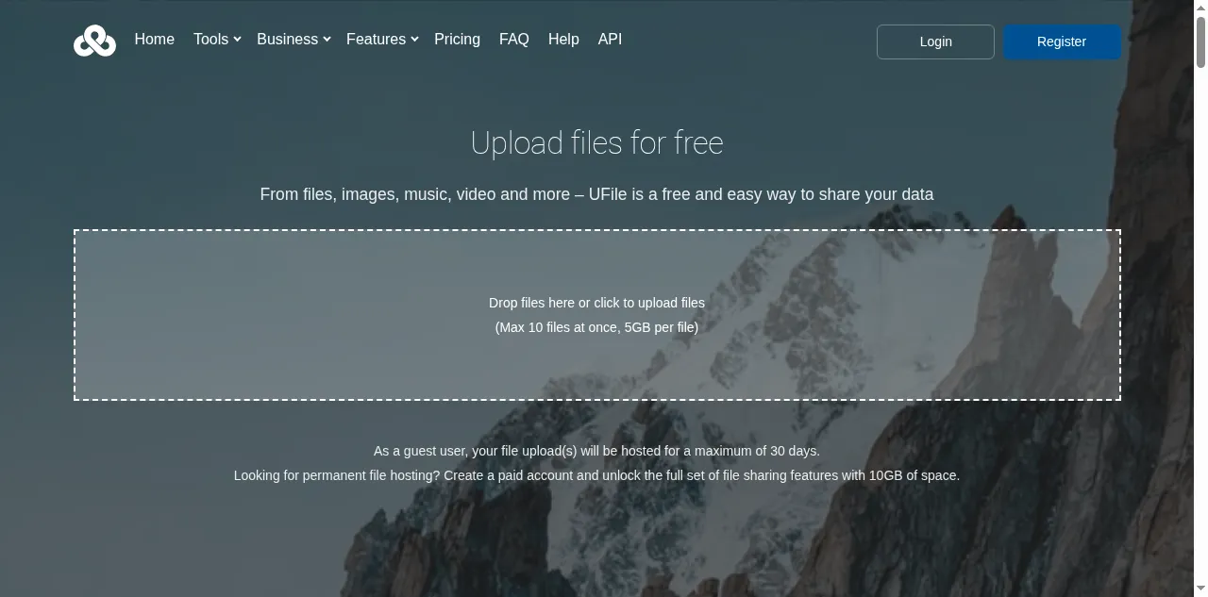The height and width of the screenshot is (597, 1208).
Task: Click the Register button
Action: pos(1062,41)
